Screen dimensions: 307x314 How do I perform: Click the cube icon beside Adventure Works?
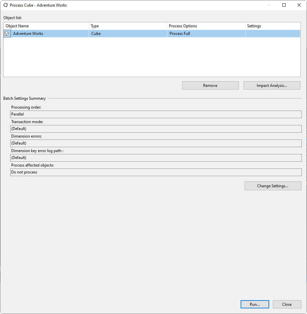point(7,34)
